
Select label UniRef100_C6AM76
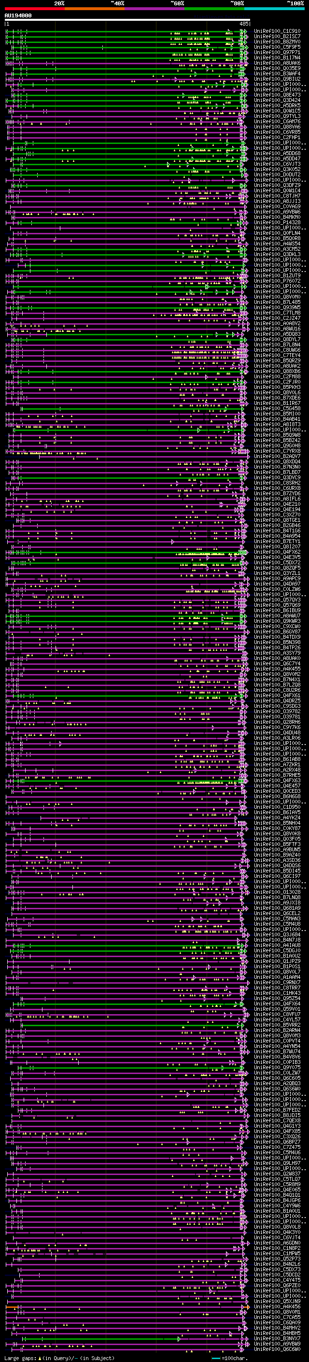(277, 122)
